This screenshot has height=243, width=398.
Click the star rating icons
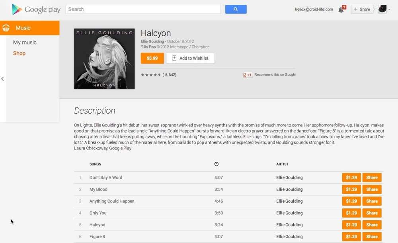coord(151,75)
